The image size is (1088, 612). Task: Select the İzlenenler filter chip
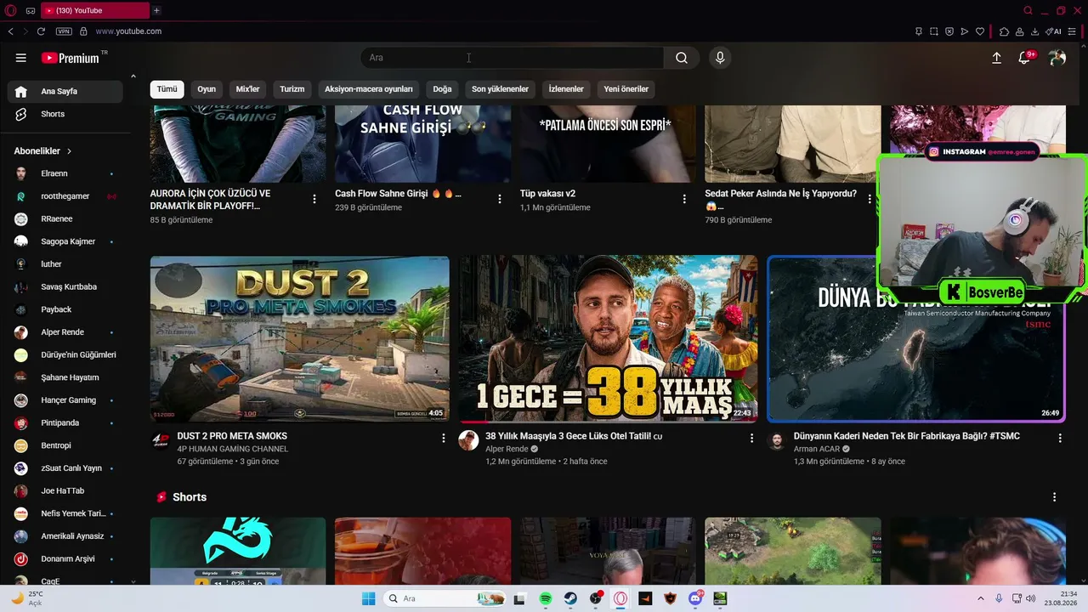[566, 89]
